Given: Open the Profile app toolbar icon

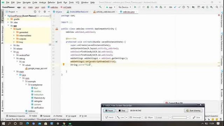Looking at the screenshot, I should [156, 7].
